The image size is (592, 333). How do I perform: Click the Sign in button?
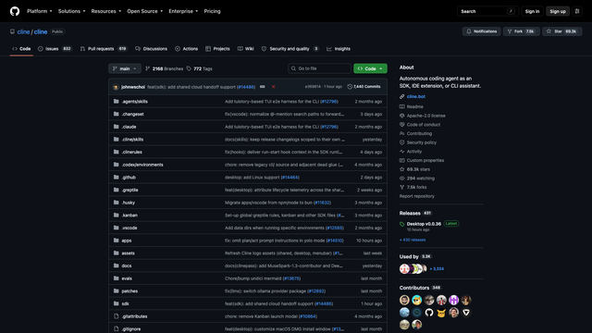pos(532,11)
